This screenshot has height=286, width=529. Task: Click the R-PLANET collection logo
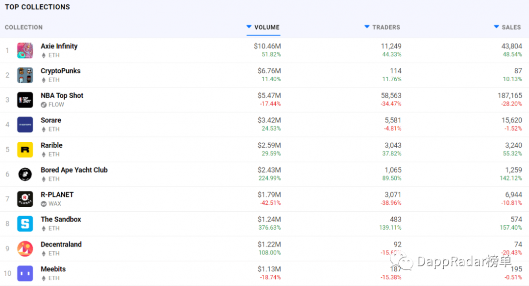(25, 199)
